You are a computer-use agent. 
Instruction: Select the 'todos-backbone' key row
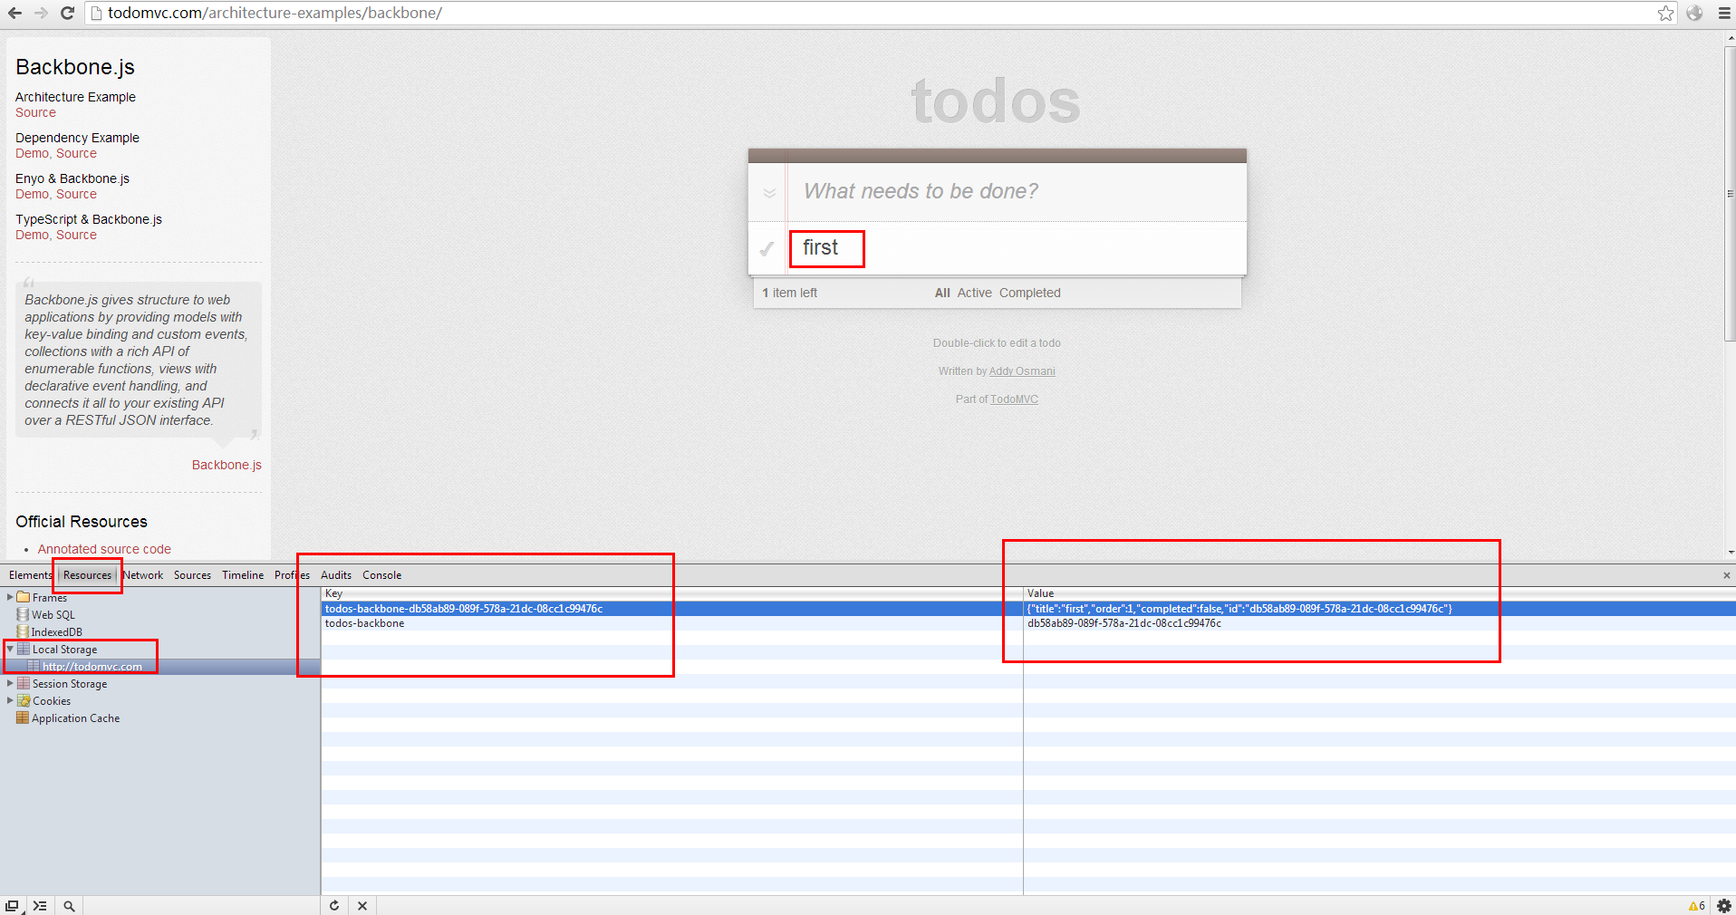[672, 623]
